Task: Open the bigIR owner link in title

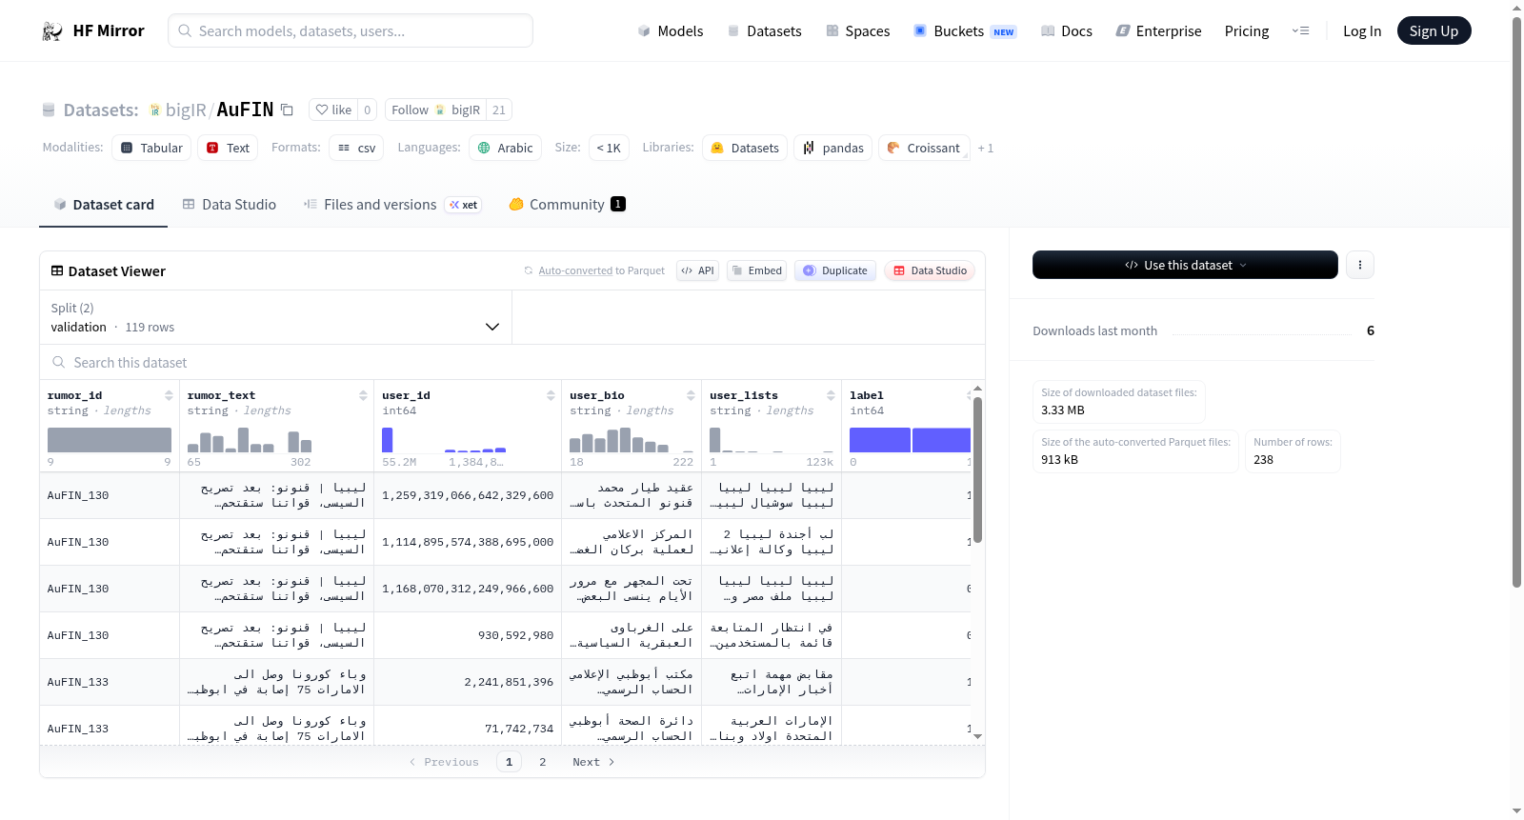Action: (x=186, y=110)
